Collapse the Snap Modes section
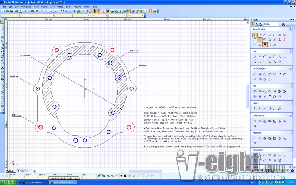Screen dimensions: 296x185 (290, 29)
